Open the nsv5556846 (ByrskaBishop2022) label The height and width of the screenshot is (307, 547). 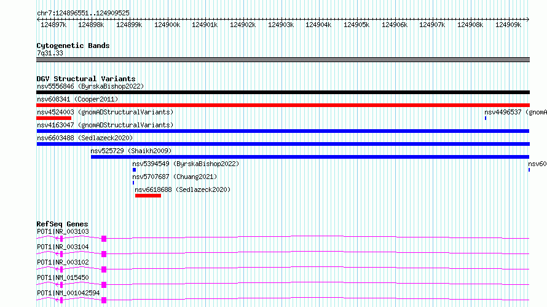[90, 86]
